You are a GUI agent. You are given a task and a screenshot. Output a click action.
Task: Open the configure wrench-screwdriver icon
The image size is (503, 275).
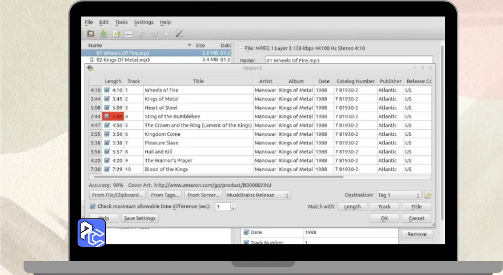[x=179, y=34]
